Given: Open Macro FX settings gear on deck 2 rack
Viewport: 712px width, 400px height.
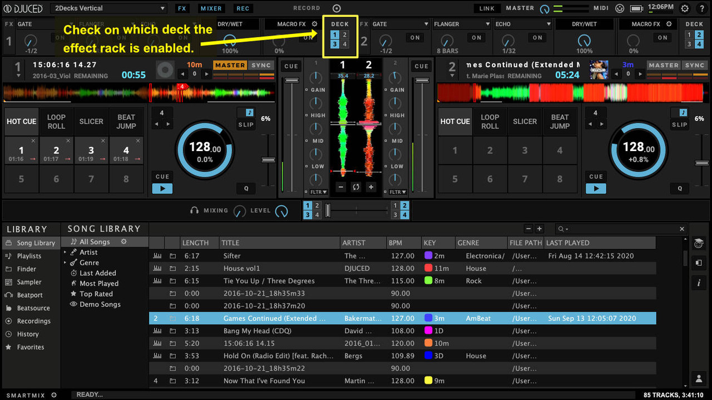Looking at the screenshot, I should coord(669,24).
